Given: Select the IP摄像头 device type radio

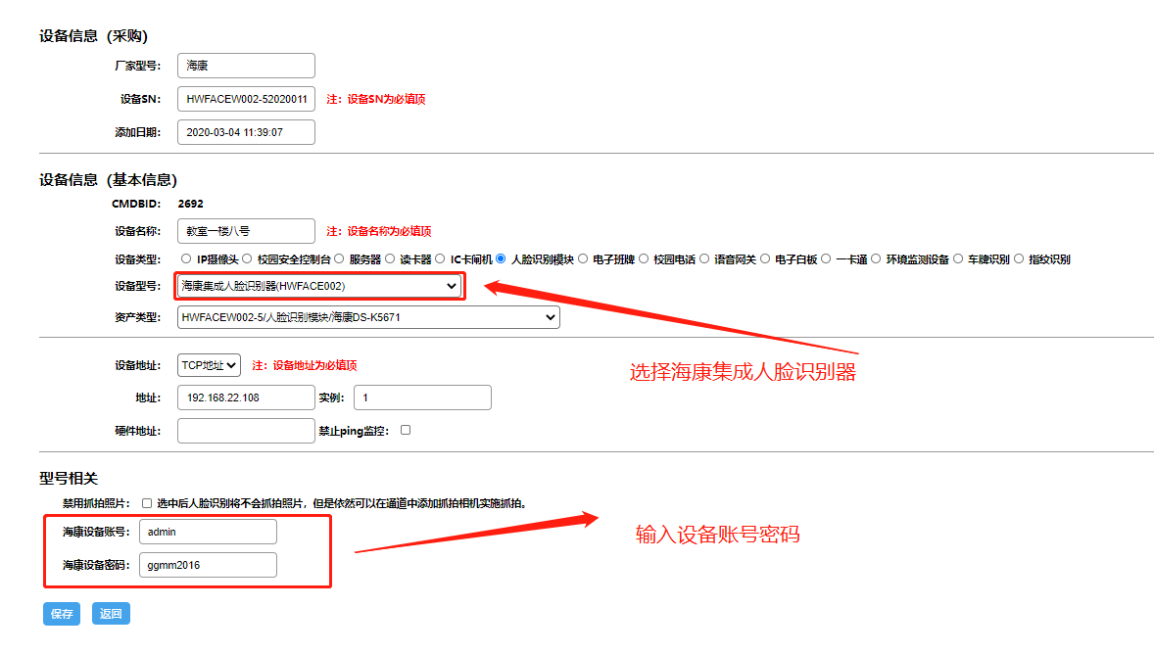Looking at the screenshot, I should click(x=186, y=259).
